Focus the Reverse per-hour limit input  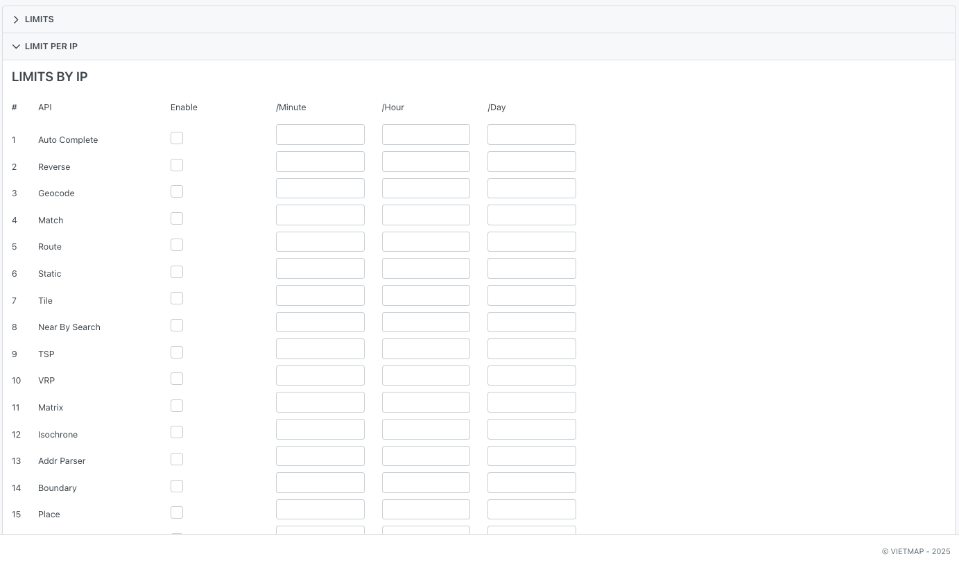[x=426, y=162]
